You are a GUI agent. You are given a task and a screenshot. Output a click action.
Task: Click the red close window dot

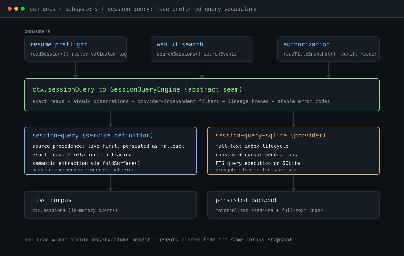[x=10, y=9]
